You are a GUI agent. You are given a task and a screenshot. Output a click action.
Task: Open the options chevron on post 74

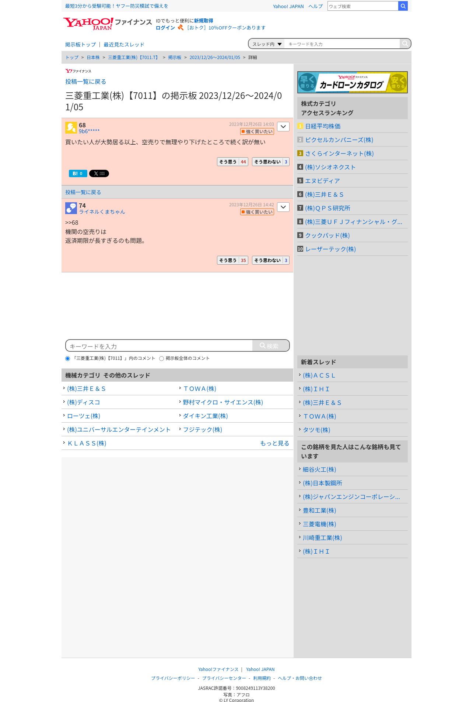[x=283, y=207]
